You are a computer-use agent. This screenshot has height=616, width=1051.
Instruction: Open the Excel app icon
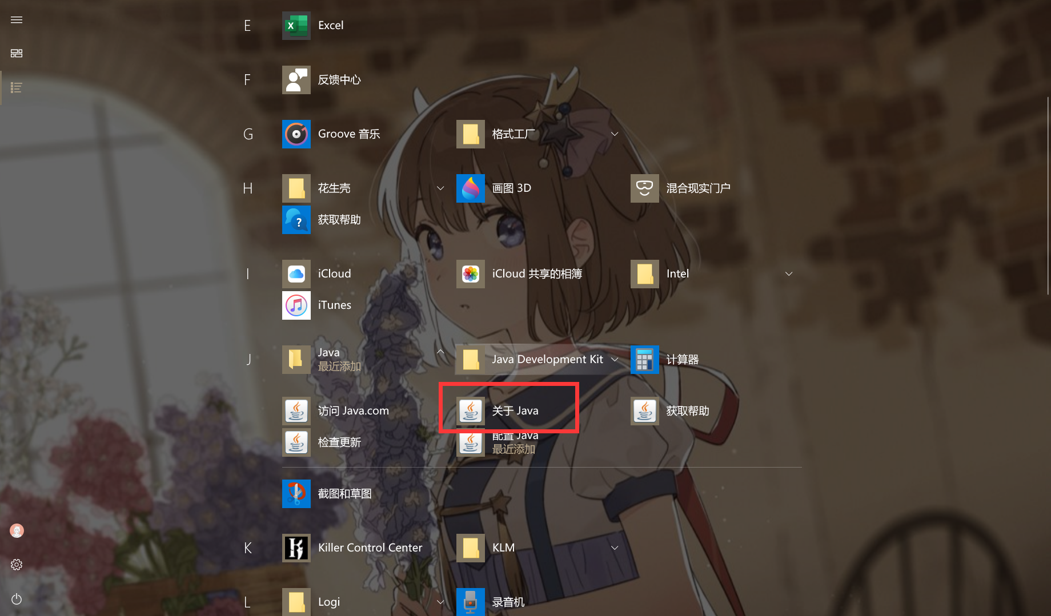tap(296, 26)
